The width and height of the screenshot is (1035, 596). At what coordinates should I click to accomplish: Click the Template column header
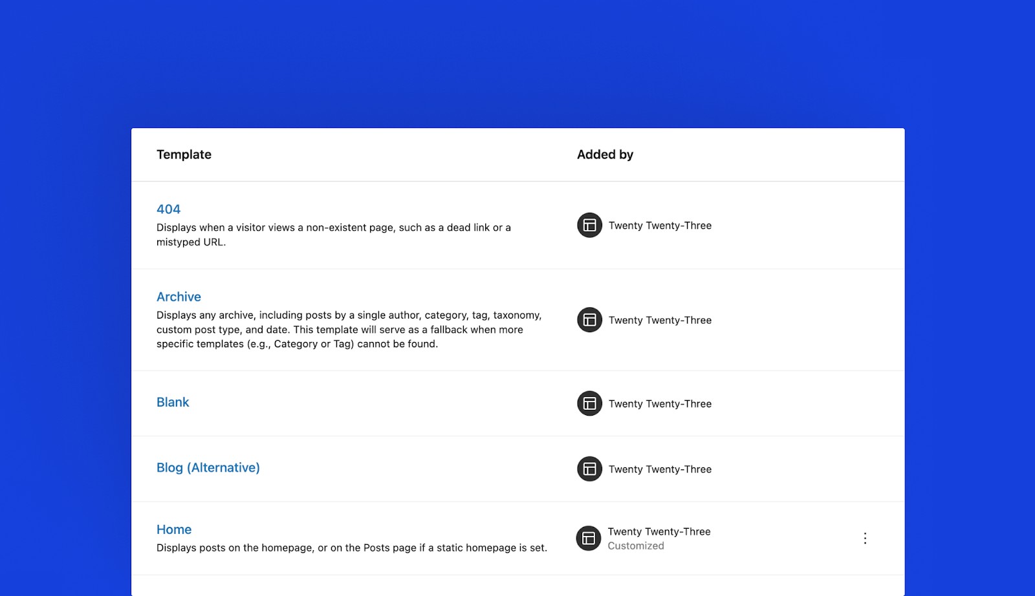click(184, 154)
